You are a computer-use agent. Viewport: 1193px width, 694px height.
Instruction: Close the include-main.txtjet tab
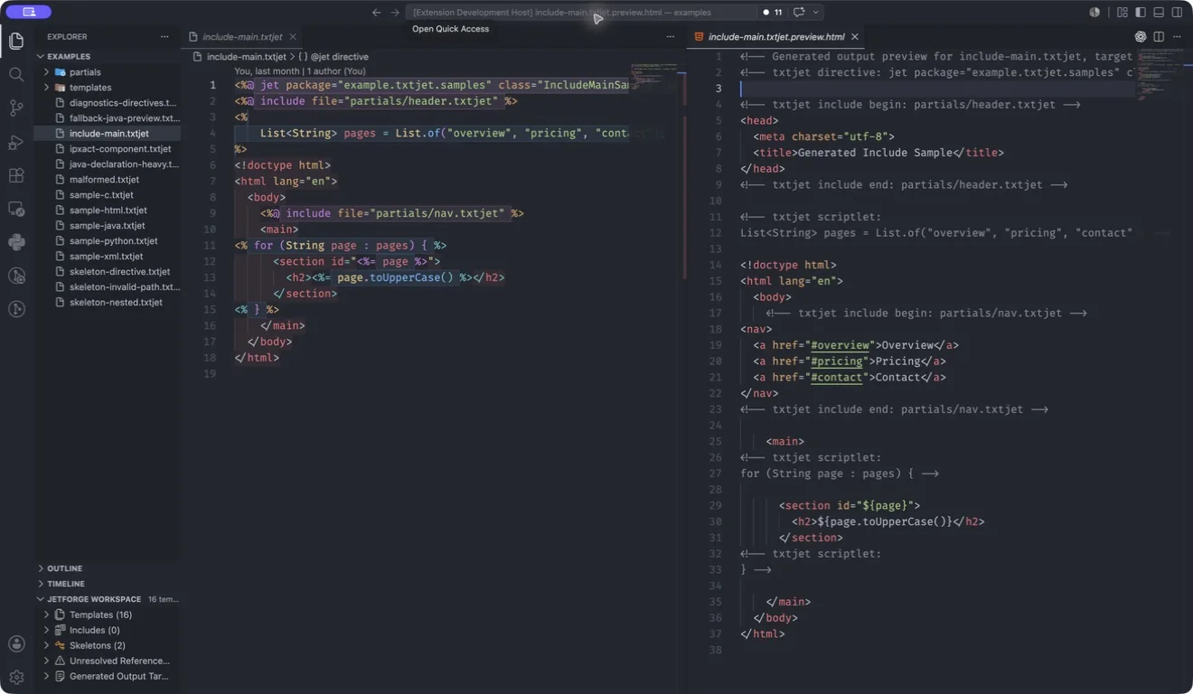tap(293, 37)
